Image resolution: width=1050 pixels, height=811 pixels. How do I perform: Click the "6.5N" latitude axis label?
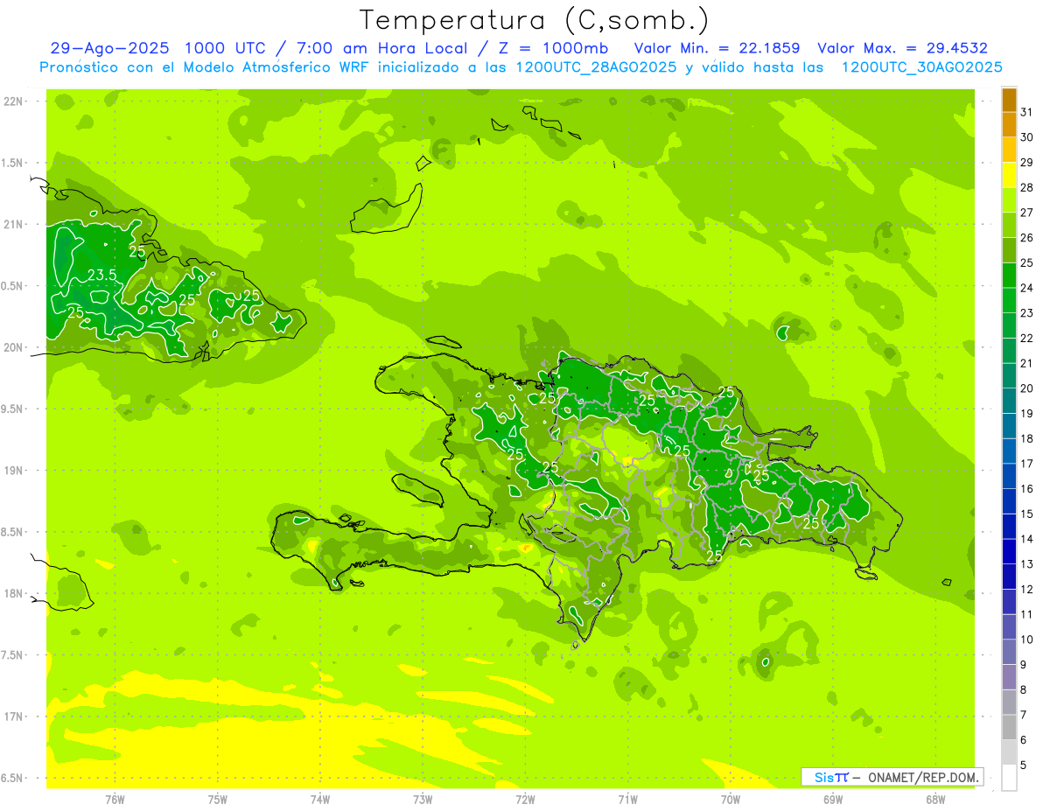point(13,778)
